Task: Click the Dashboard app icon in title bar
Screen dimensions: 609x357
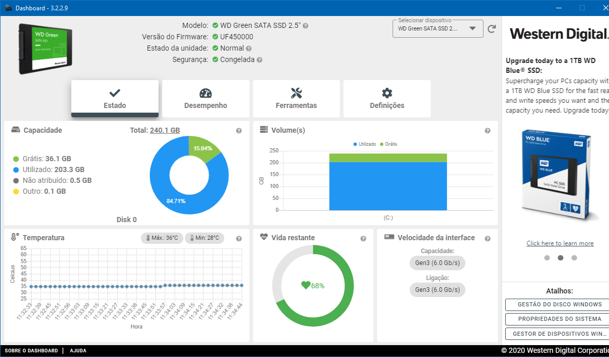Action: [x=8, y=8]
